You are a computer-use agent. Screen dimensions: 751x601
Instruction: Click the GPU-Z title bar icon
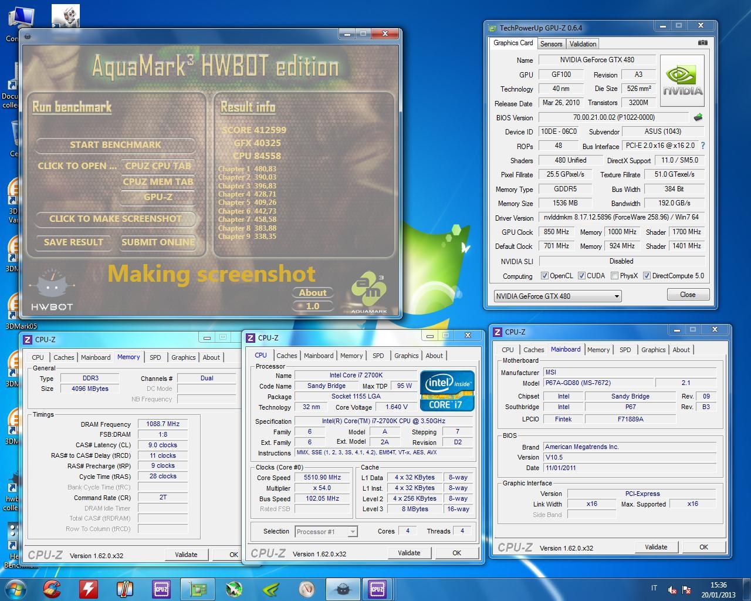pyautogui.click(x=492, y=28)
